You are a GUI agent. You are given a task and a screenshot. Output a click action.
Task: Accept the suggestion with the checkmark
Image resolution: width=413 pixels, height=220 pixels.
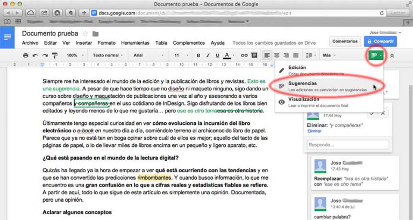coord(372,113)
